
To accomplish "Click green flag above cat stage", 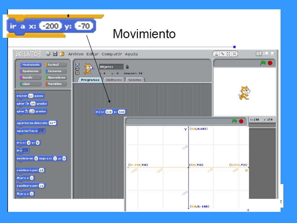I will tap(263, 63).
